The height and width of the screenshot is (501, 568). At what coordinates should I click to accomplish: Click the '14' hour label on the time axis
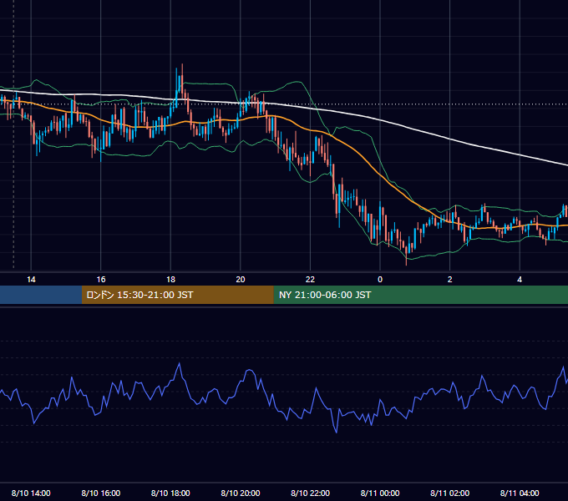pos(31,280)
